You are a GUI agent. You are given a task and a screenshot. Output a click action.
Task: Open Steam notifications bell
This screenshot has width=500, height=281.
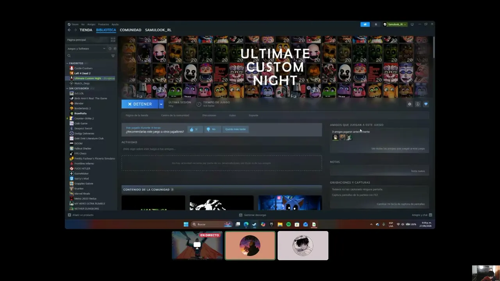click(x=376, y=24)
